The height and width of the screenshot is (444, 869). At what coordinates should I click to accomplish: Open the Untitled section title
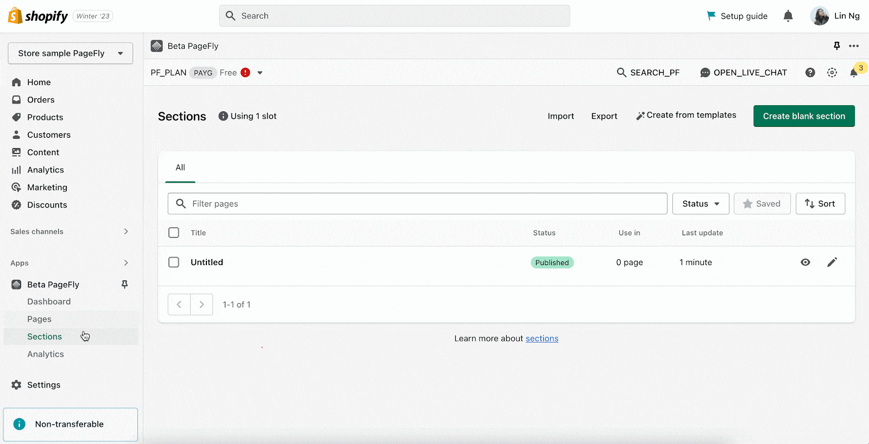207,262
